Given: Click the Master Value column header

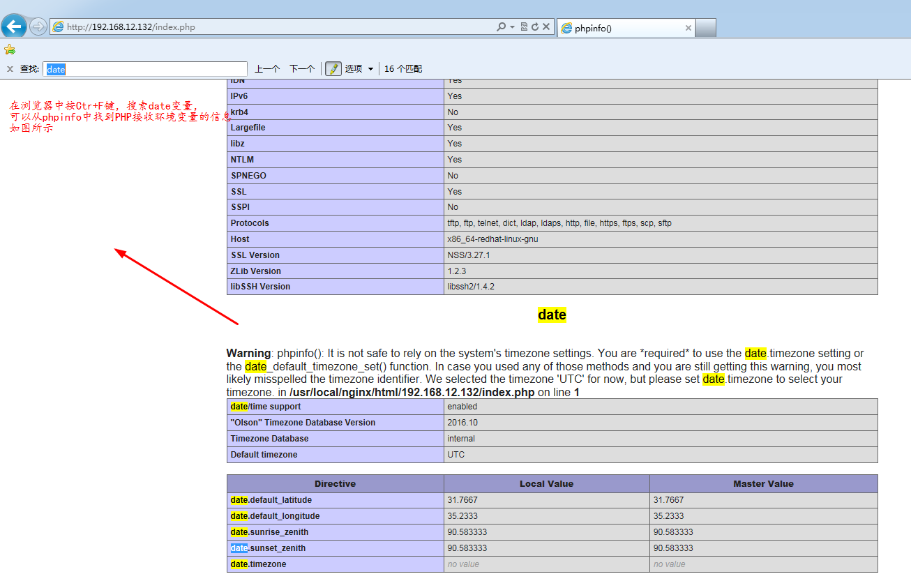Looking at the screenshot, I should pyautogui.click(x=764, y=483).
